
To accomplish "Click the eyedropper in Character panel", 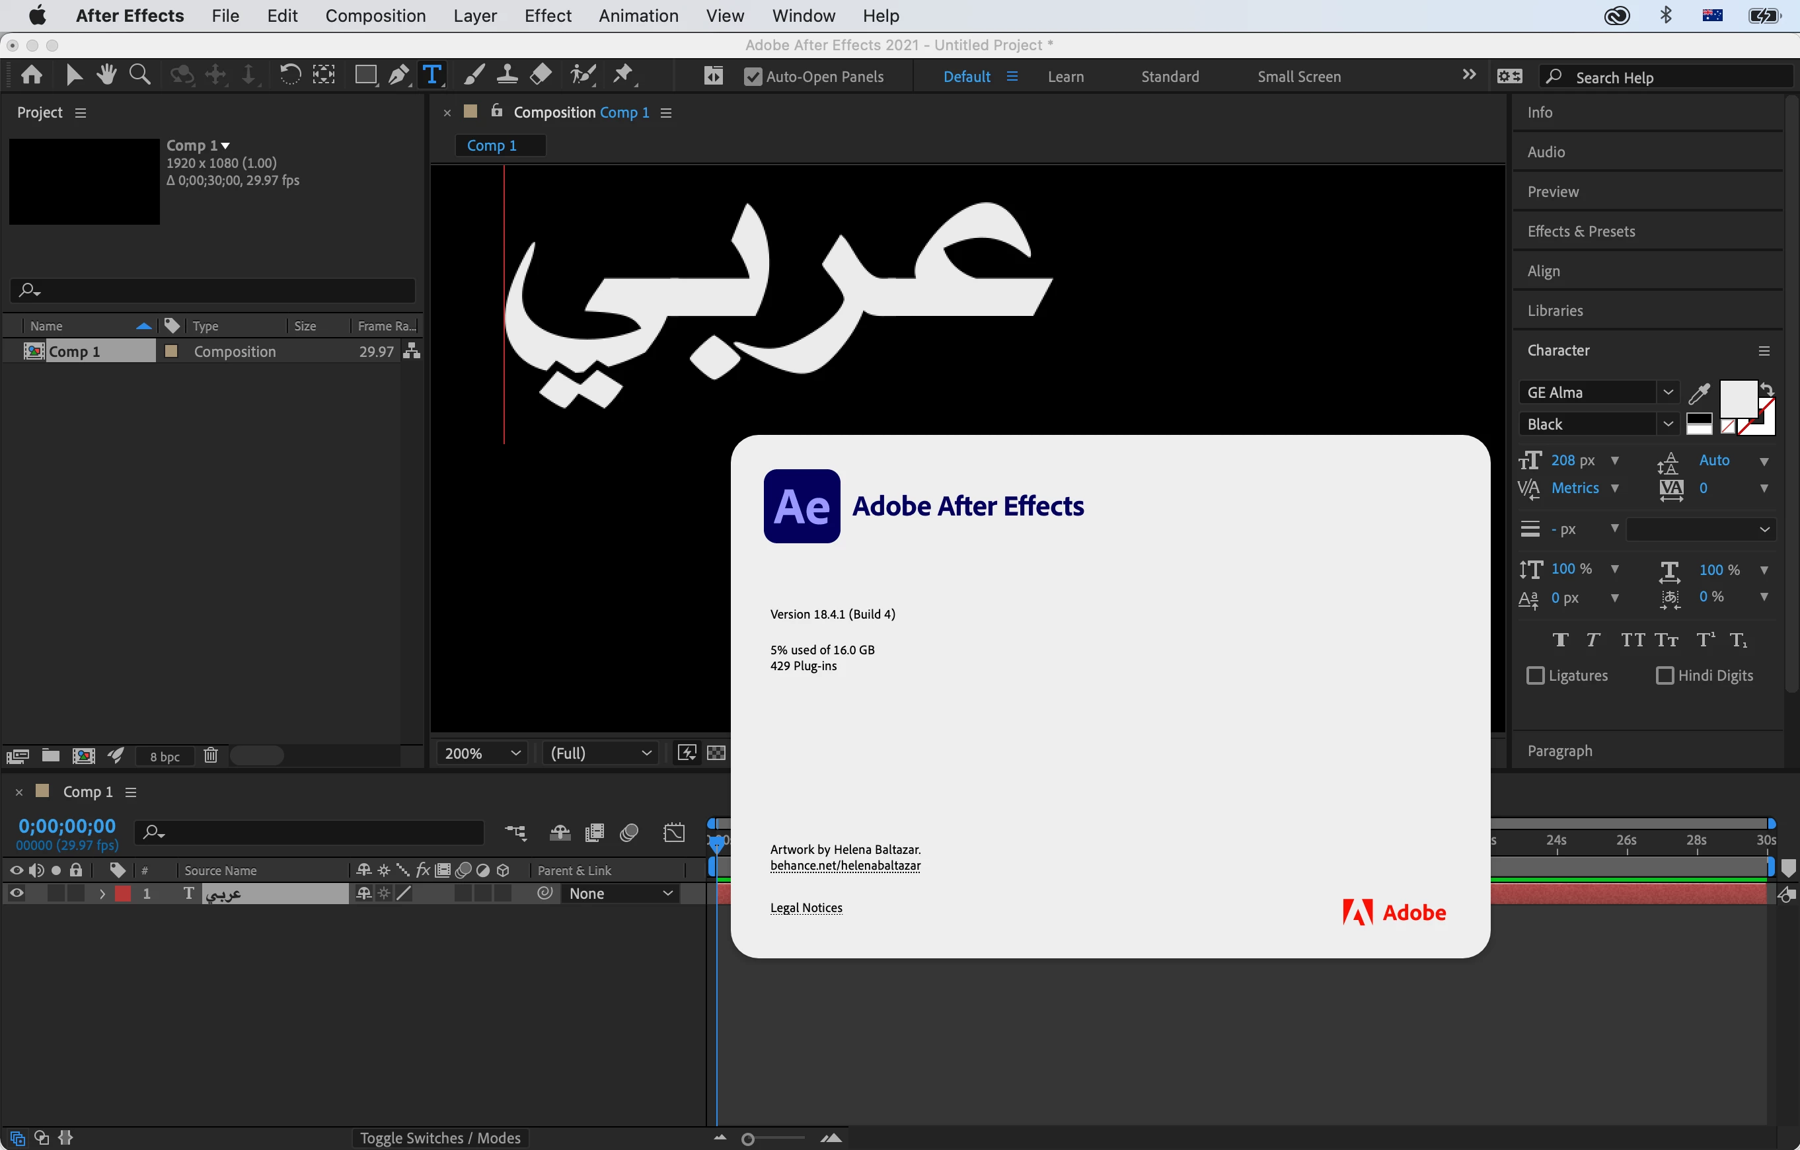I will pyautogui.click(x=1698, y=393).
